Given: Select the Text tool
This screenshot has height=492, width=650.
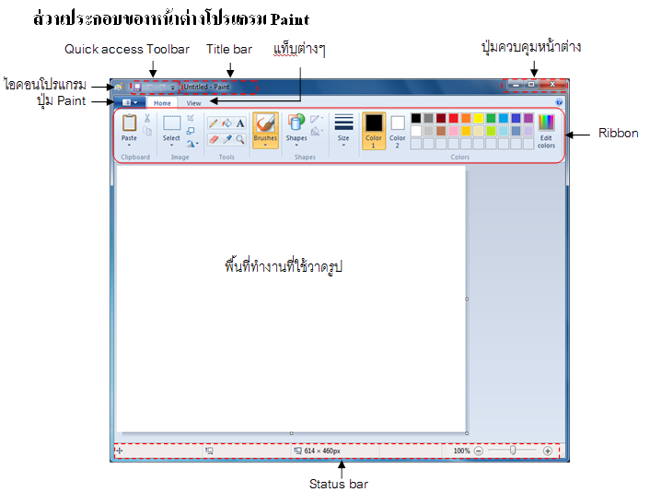Looking at the screenshot, I should [x=240, y=123].
